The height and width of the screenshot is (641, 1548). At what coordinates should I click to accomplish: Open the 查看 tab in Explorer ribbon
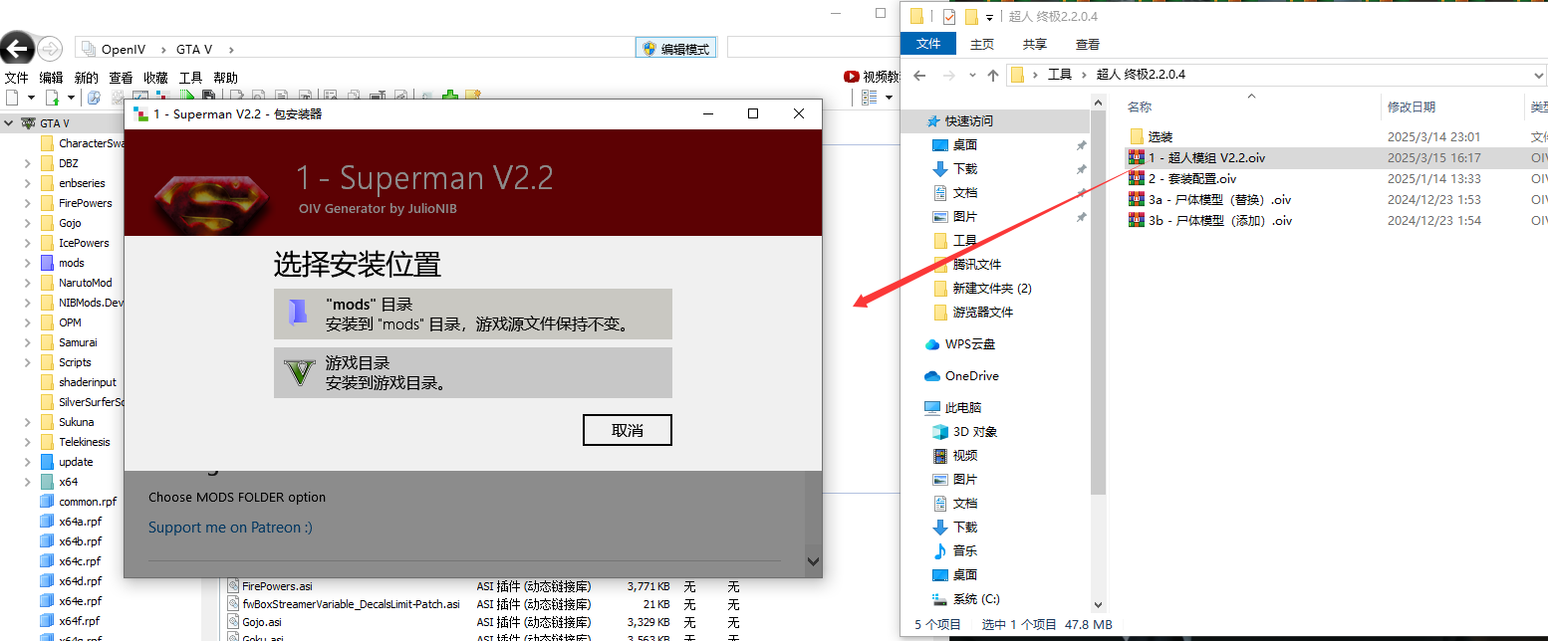coord(1088,45)
